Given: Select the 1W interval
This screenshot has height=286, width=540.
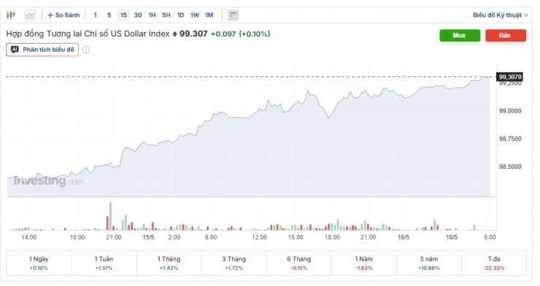Looking at the screenshot, I should point(195,15).
